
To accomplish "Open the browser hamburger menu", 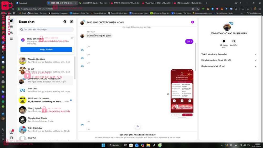I will [x=260, y=9].
